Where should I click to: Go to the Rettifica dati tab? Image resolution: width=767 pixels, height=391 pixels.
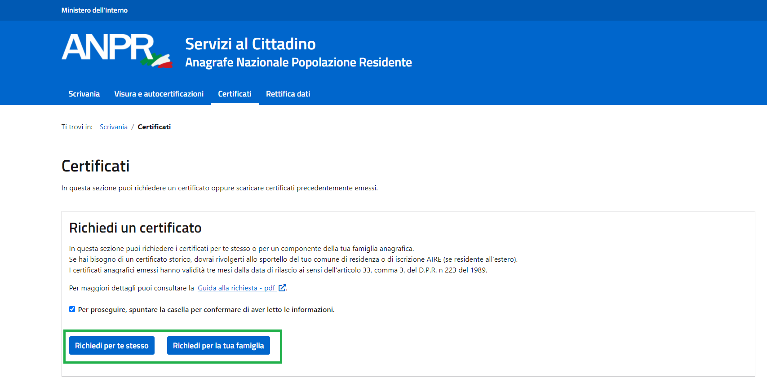point(288,94)
